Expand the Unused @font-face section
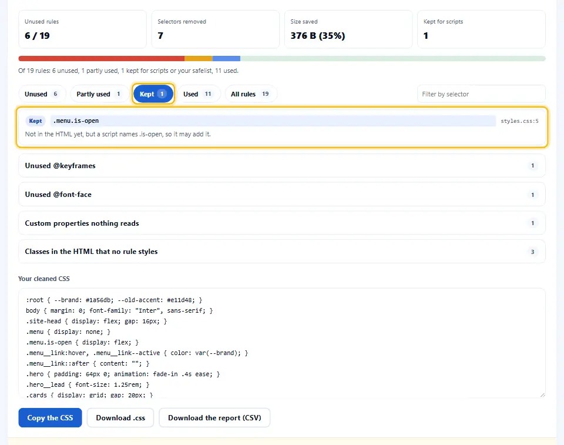 click(x=282, y=195)
